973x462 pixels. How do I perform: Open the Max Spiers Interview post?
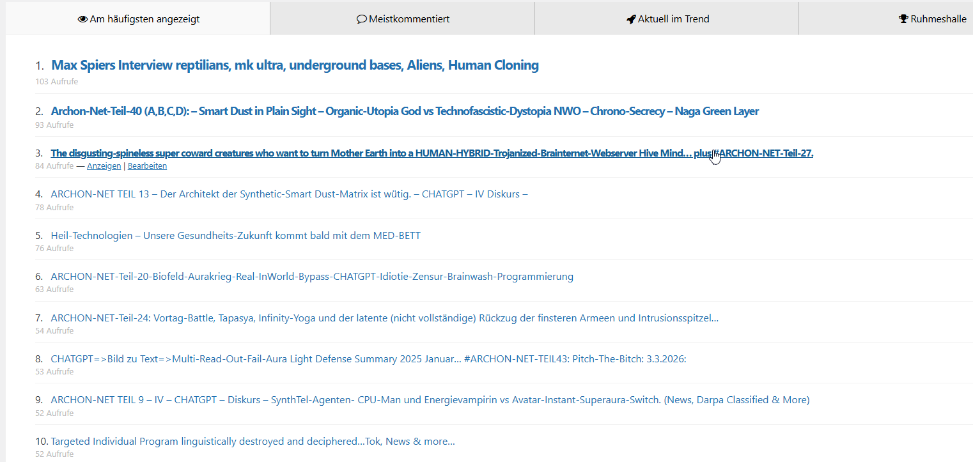295,65
